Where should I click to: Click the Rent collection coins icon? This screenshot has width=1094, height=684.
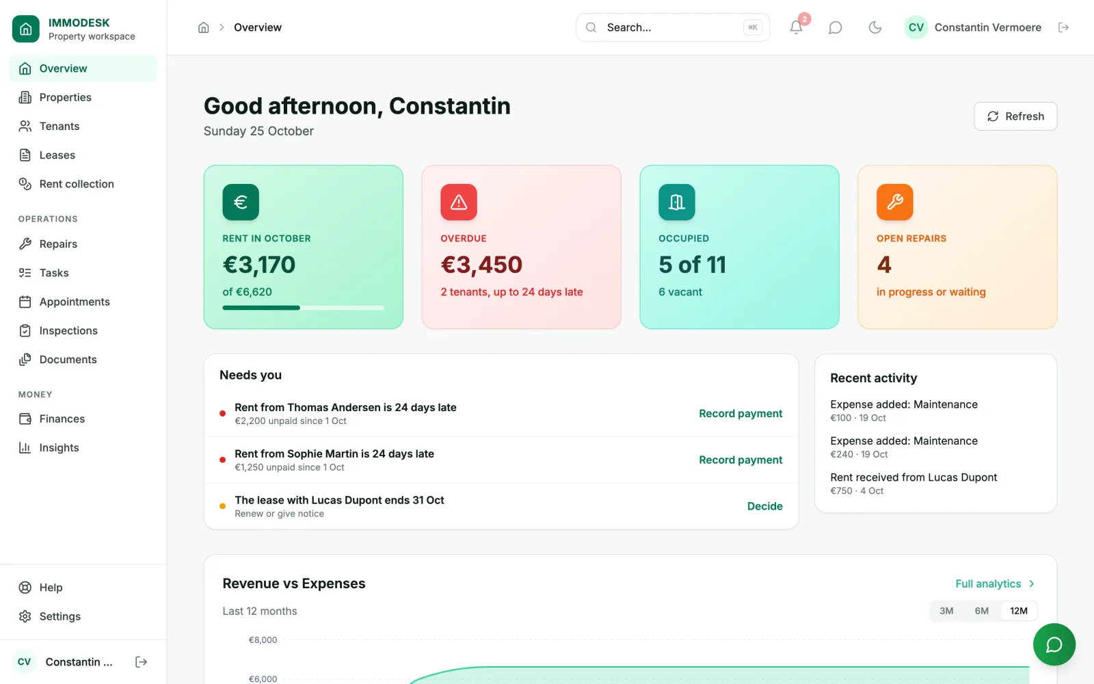(25, 184)
